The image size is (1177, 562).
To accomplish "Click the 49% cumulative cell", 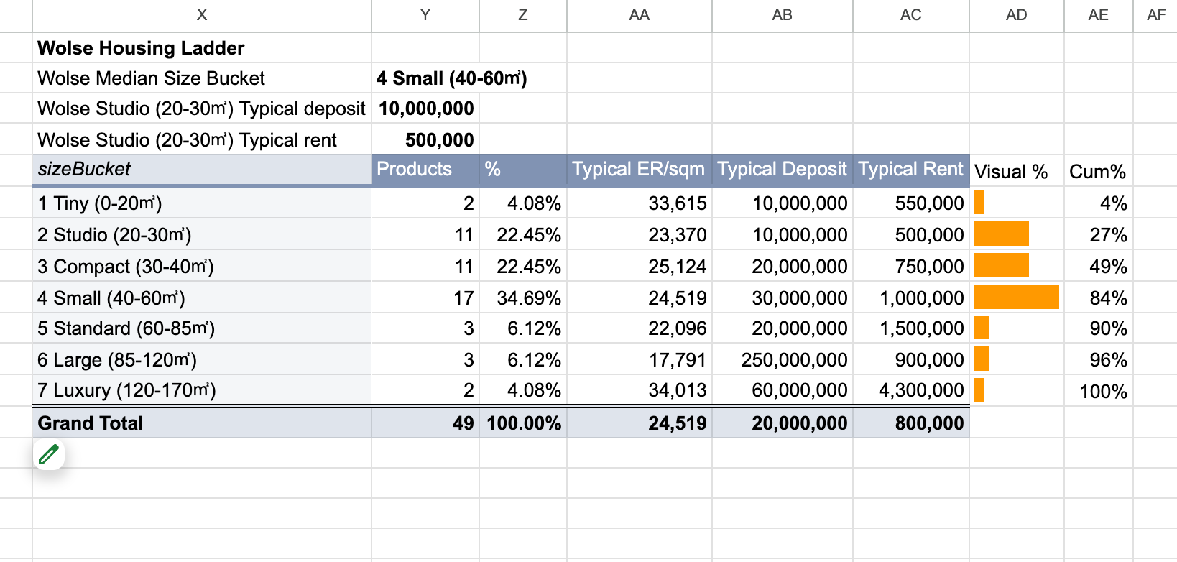I will point(1099,267).
